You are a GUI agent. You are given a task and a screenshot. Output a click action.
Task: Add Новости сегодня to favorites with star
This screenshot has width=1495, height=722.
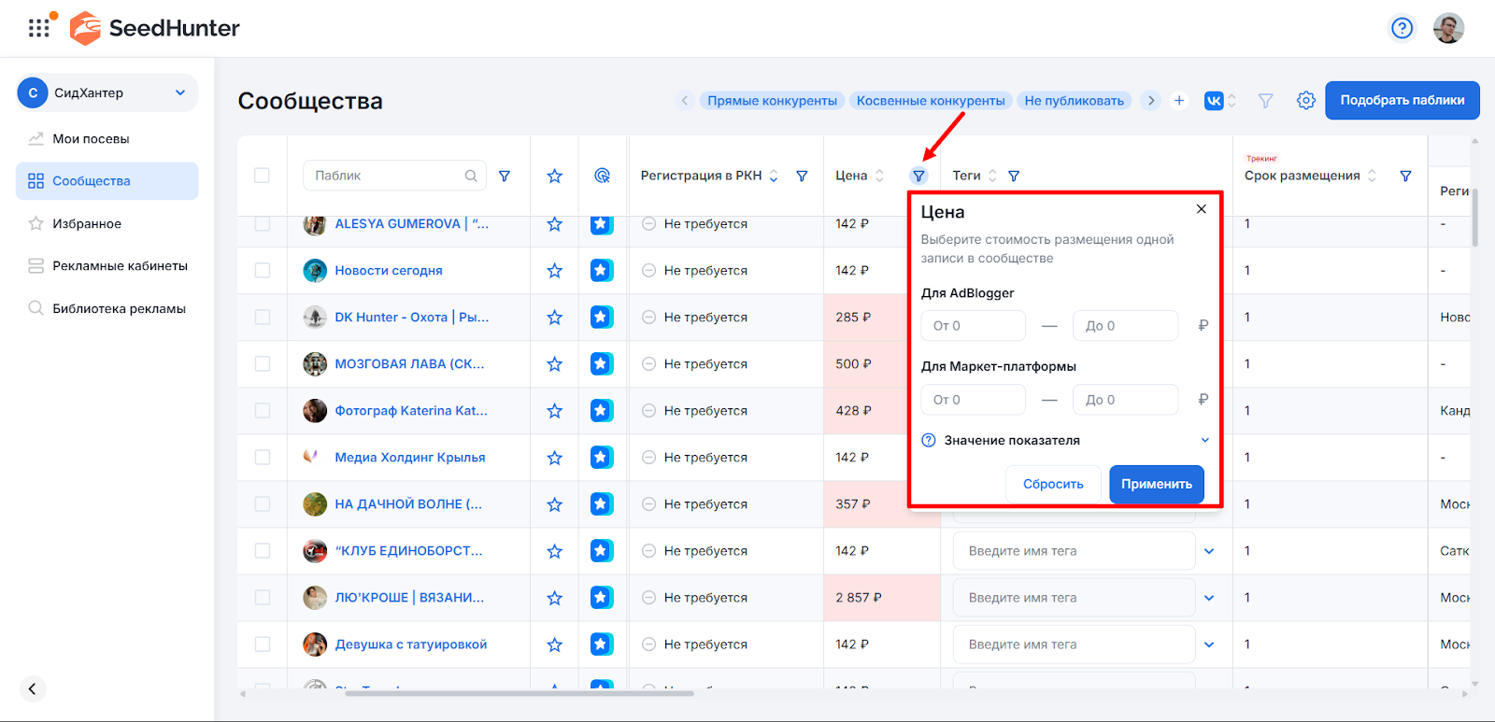(554, 271)
